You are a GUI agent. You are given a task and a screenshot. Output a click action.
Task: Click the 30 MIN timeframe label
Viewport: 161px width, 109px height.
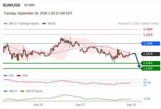[x=29, y=5]
